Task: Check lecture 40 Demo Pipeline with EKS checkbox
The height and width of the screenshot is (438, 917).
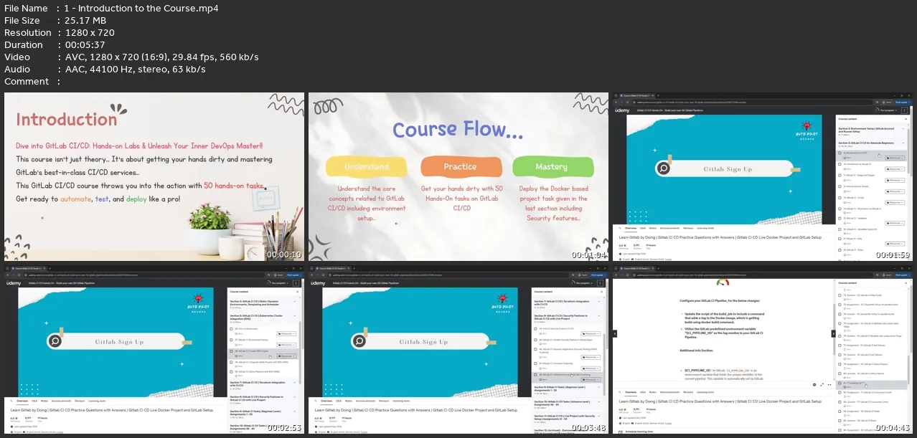Action: point(231,371)
